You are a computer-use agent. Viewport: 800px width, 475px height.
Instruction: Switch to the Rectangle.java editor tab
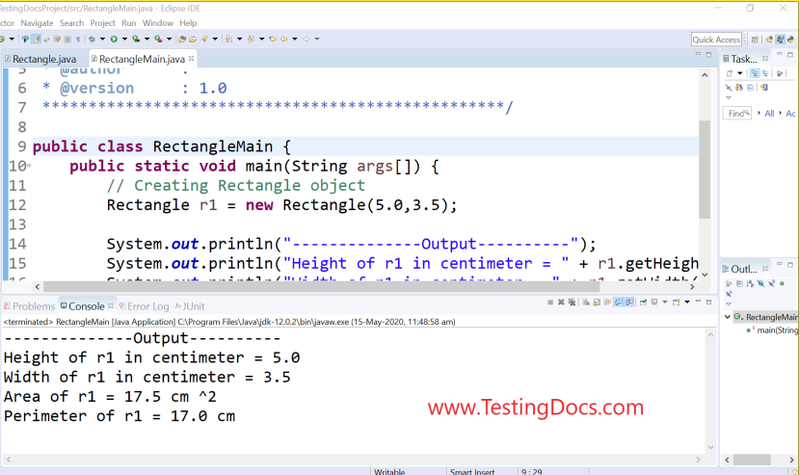(40, 59)
